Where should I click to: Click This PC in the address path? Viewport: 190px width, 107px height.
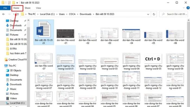[32, 14]
